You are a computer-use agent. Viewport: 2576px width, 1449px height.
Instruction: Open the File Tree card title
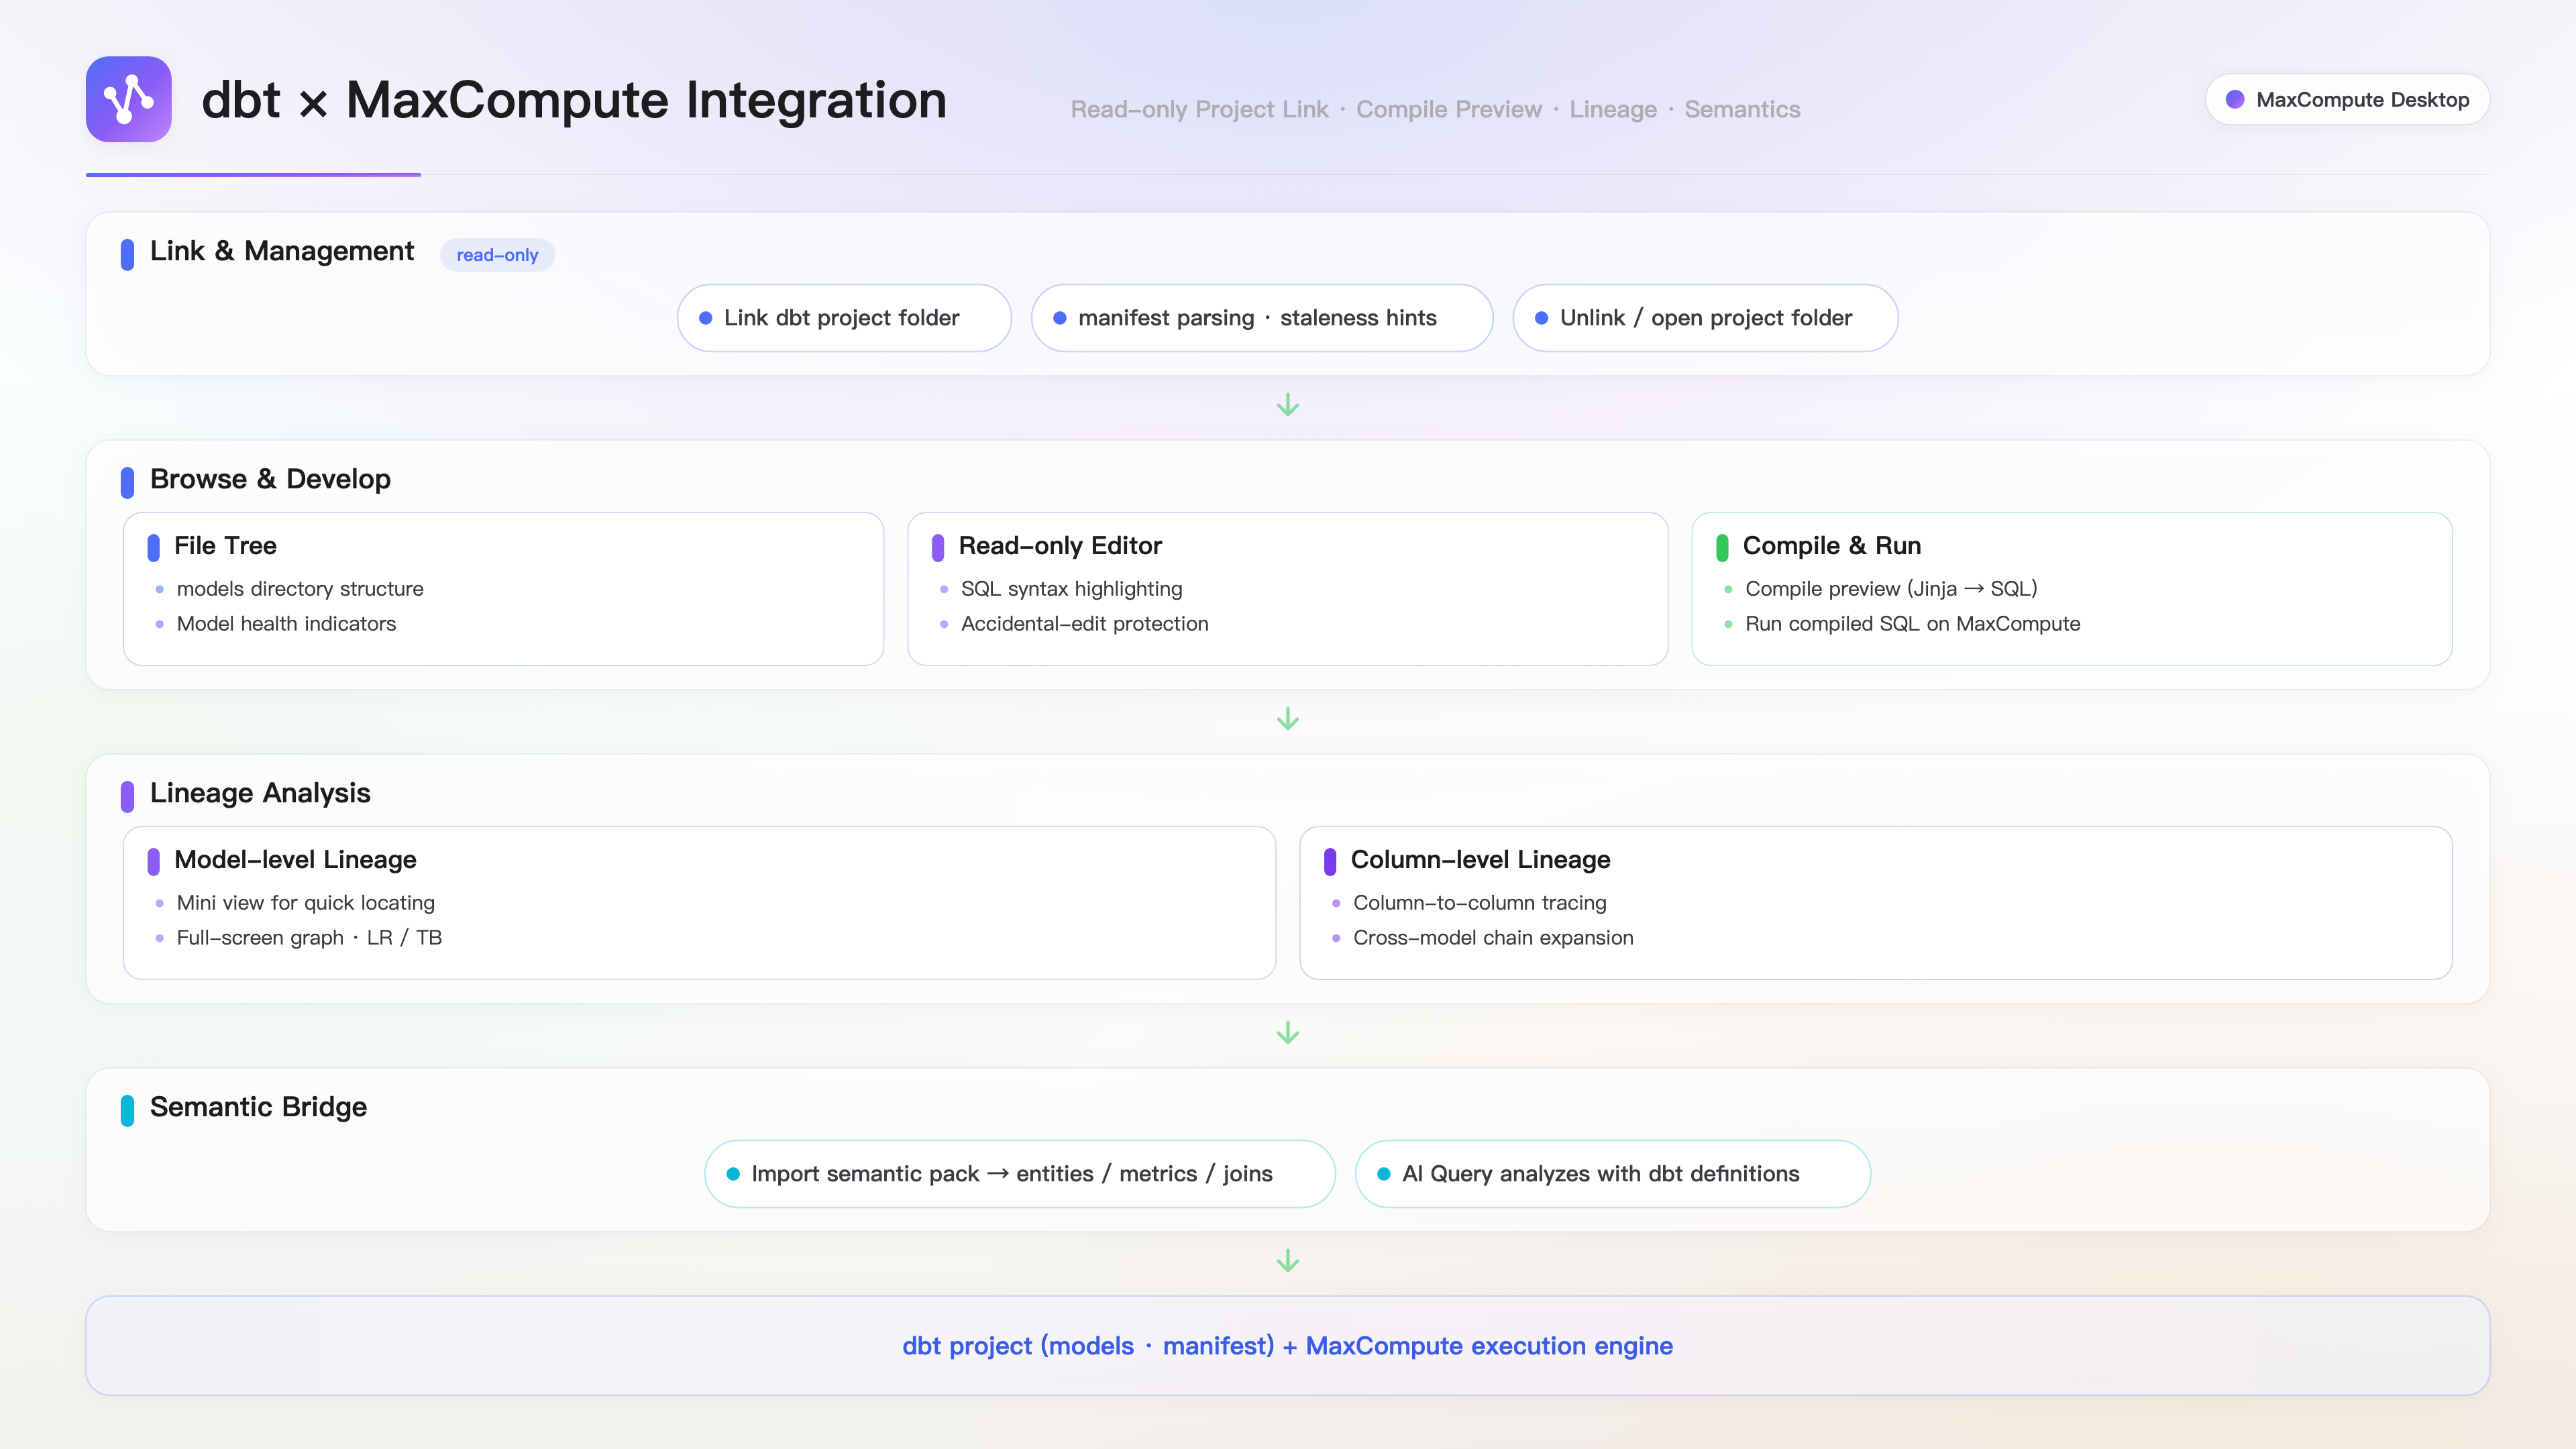225,546
